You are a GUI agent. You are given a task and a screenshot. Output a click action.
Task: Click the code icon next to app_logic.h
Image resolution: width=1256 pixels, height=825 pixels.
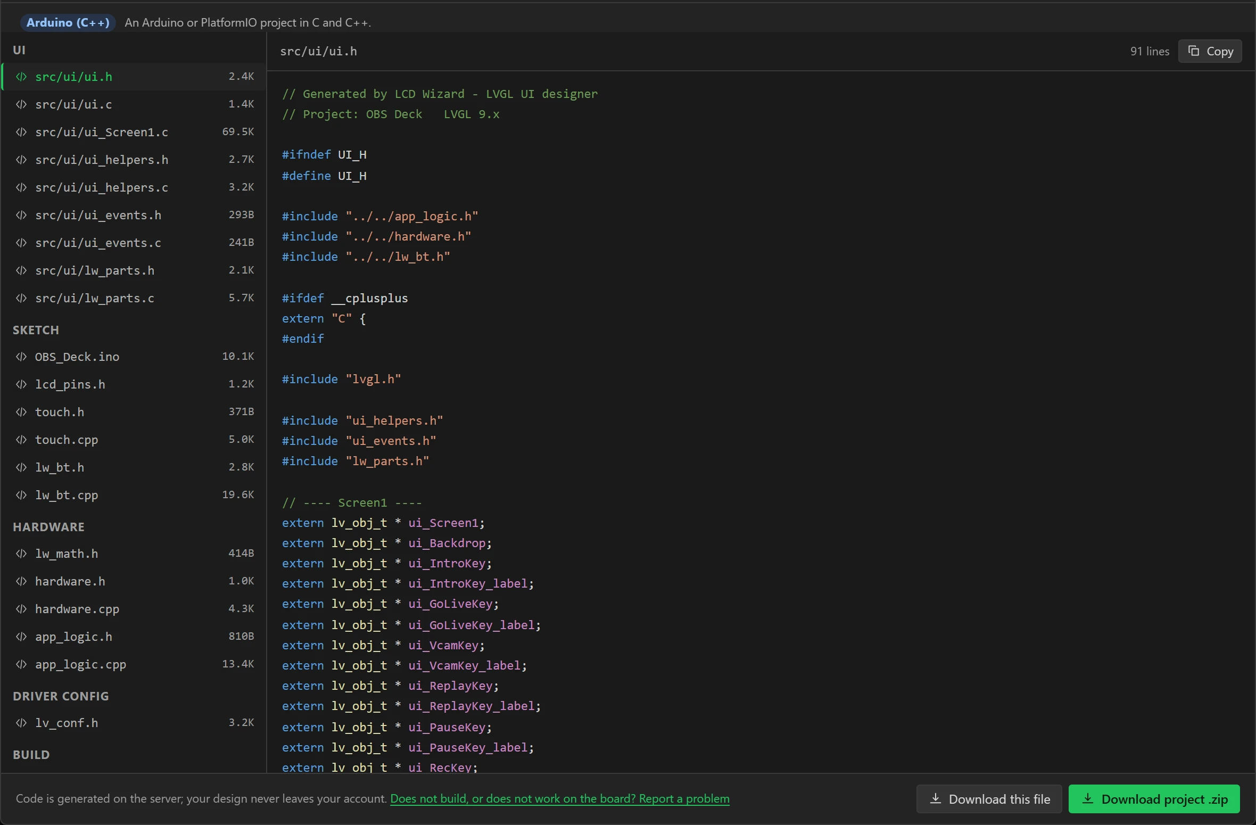click(x=21, y=637)
